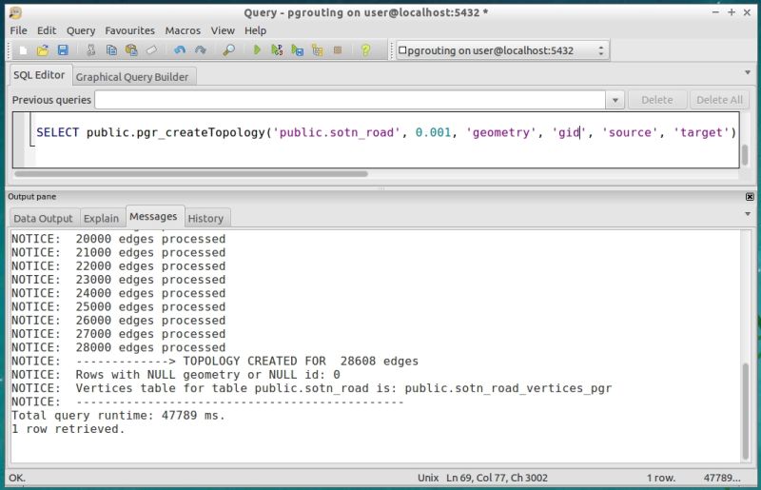Image resolution: width=761 pixels, height=490 pixels.
Task: Click 'Unix' line ending status entry
Action: point(428,478)
